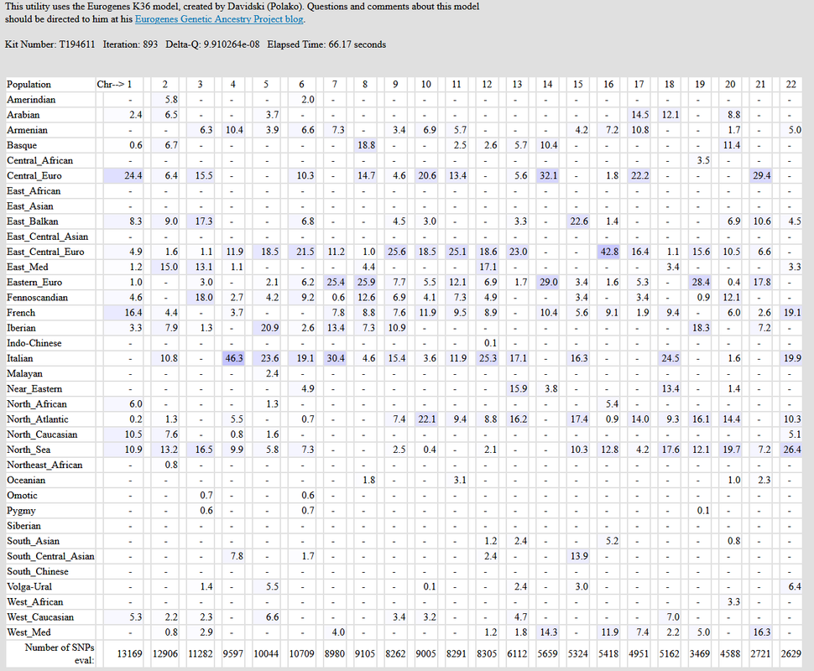
Task: Click the French row label
Action: tap(21, 313)
